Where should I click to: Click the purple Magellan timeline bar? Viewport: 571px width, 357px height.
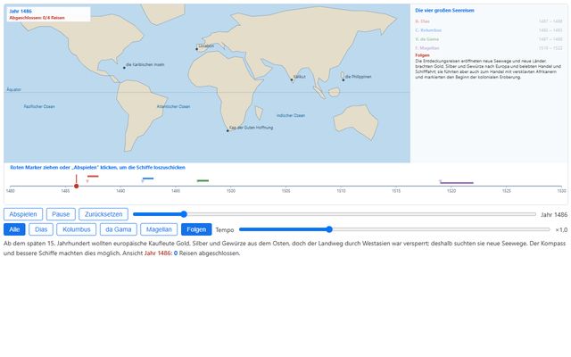(x=457, y=183)
